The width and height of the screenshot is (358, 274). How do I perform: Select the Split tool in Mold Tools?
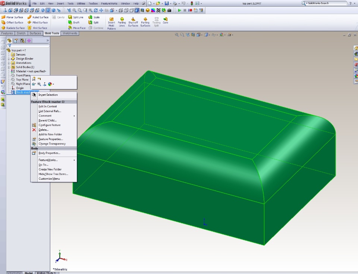pyautogui.click(x=93, y=22)
